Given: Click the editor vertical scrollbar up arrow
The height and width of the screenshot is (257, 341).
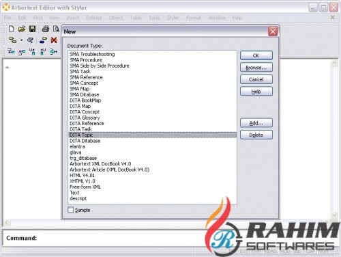Looking at the screenshot, I should click(334, 62).
